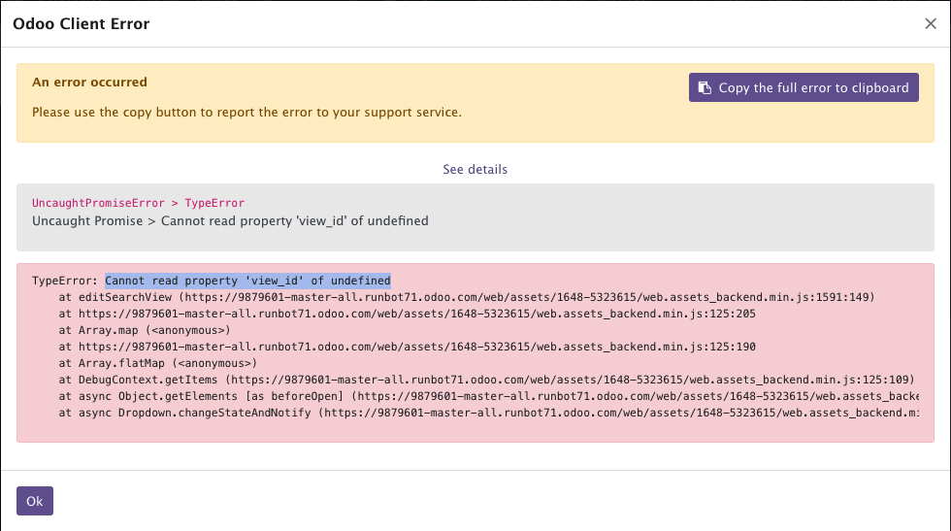Click 'Please use the copy button' message
This screenshot has width=951, height=531.
click(x=246, y=113)
